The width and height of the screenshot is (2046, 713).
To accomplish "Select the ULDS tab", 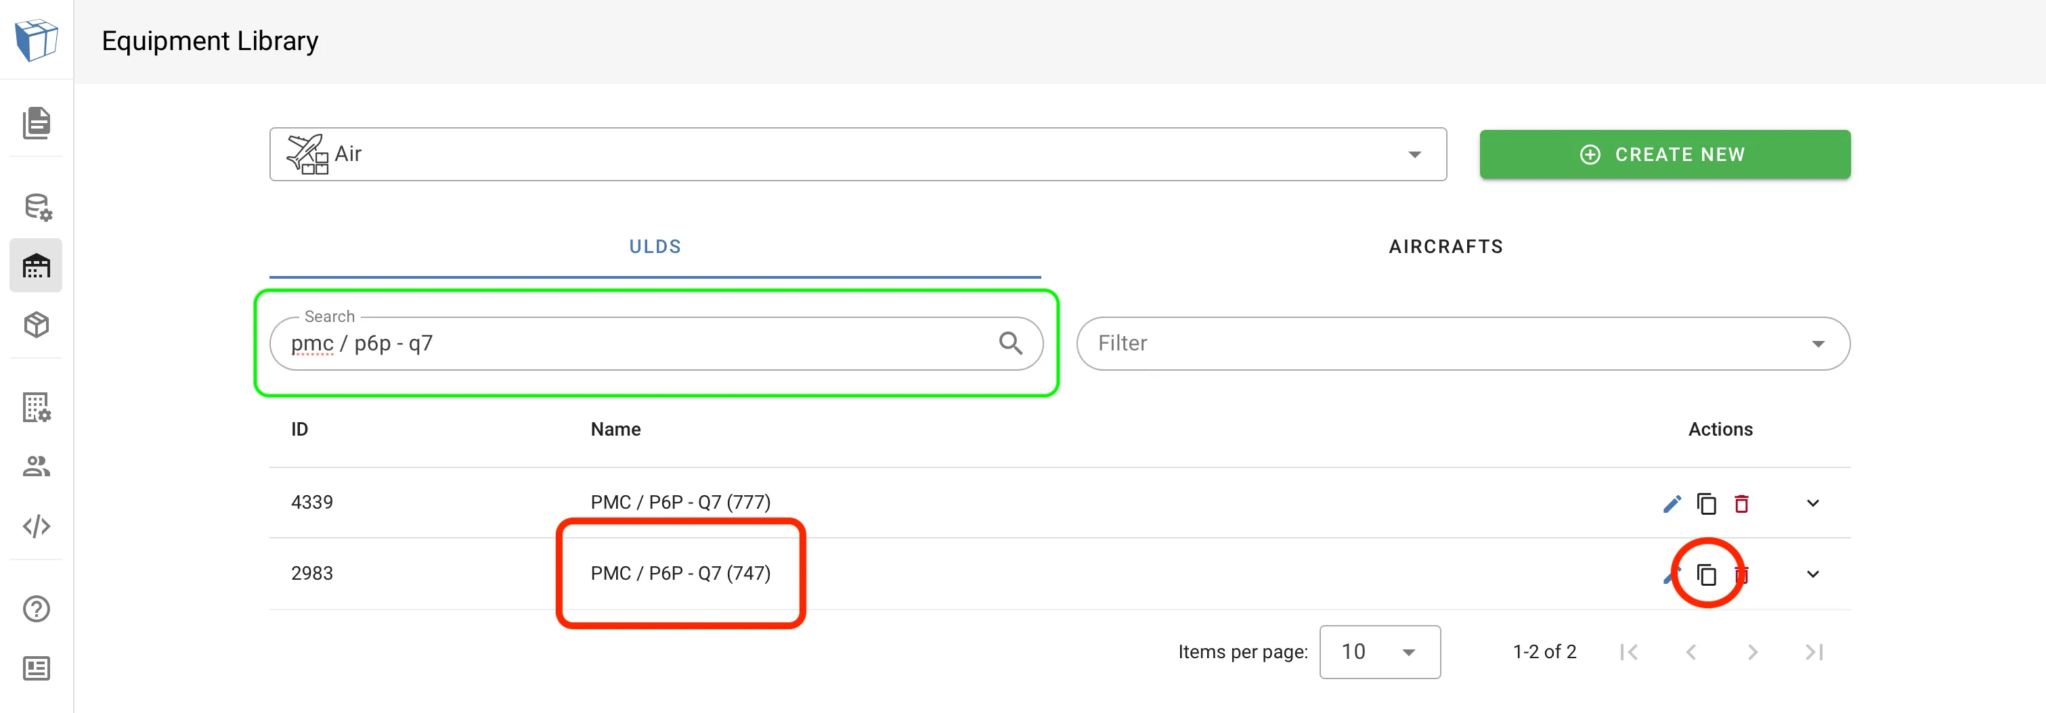I will click(655, 247).
